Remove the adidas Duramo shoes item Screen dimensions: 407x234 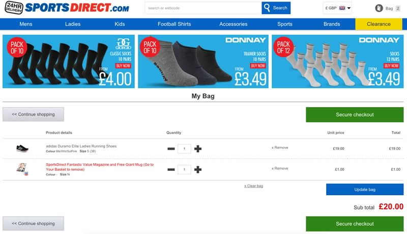pyautogui.click(x=280, y=147)
